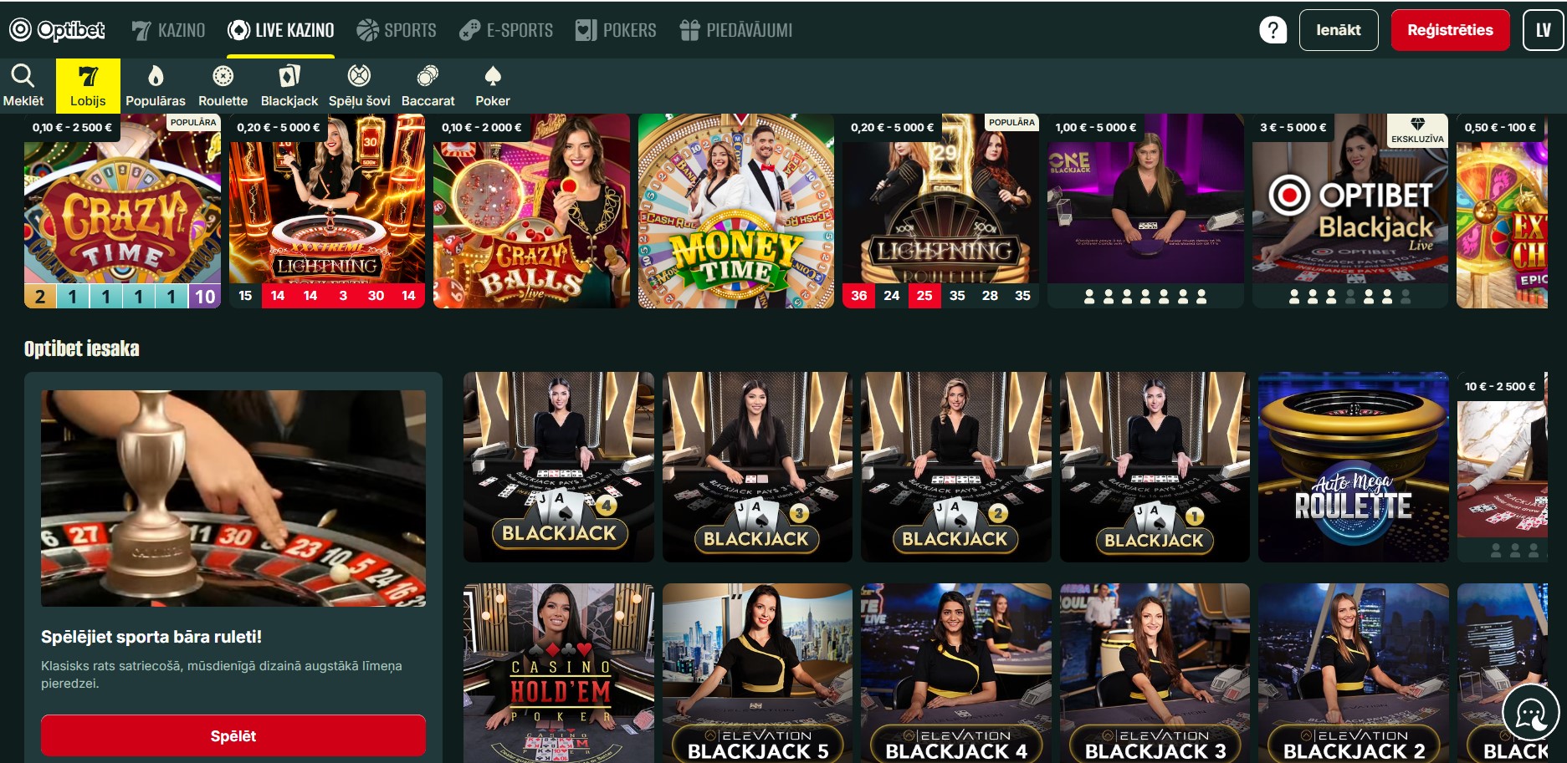This screenshot has height=763, width=1567.
Task: Launch the Lightning Roulette game
Action: tap(940, 211)
